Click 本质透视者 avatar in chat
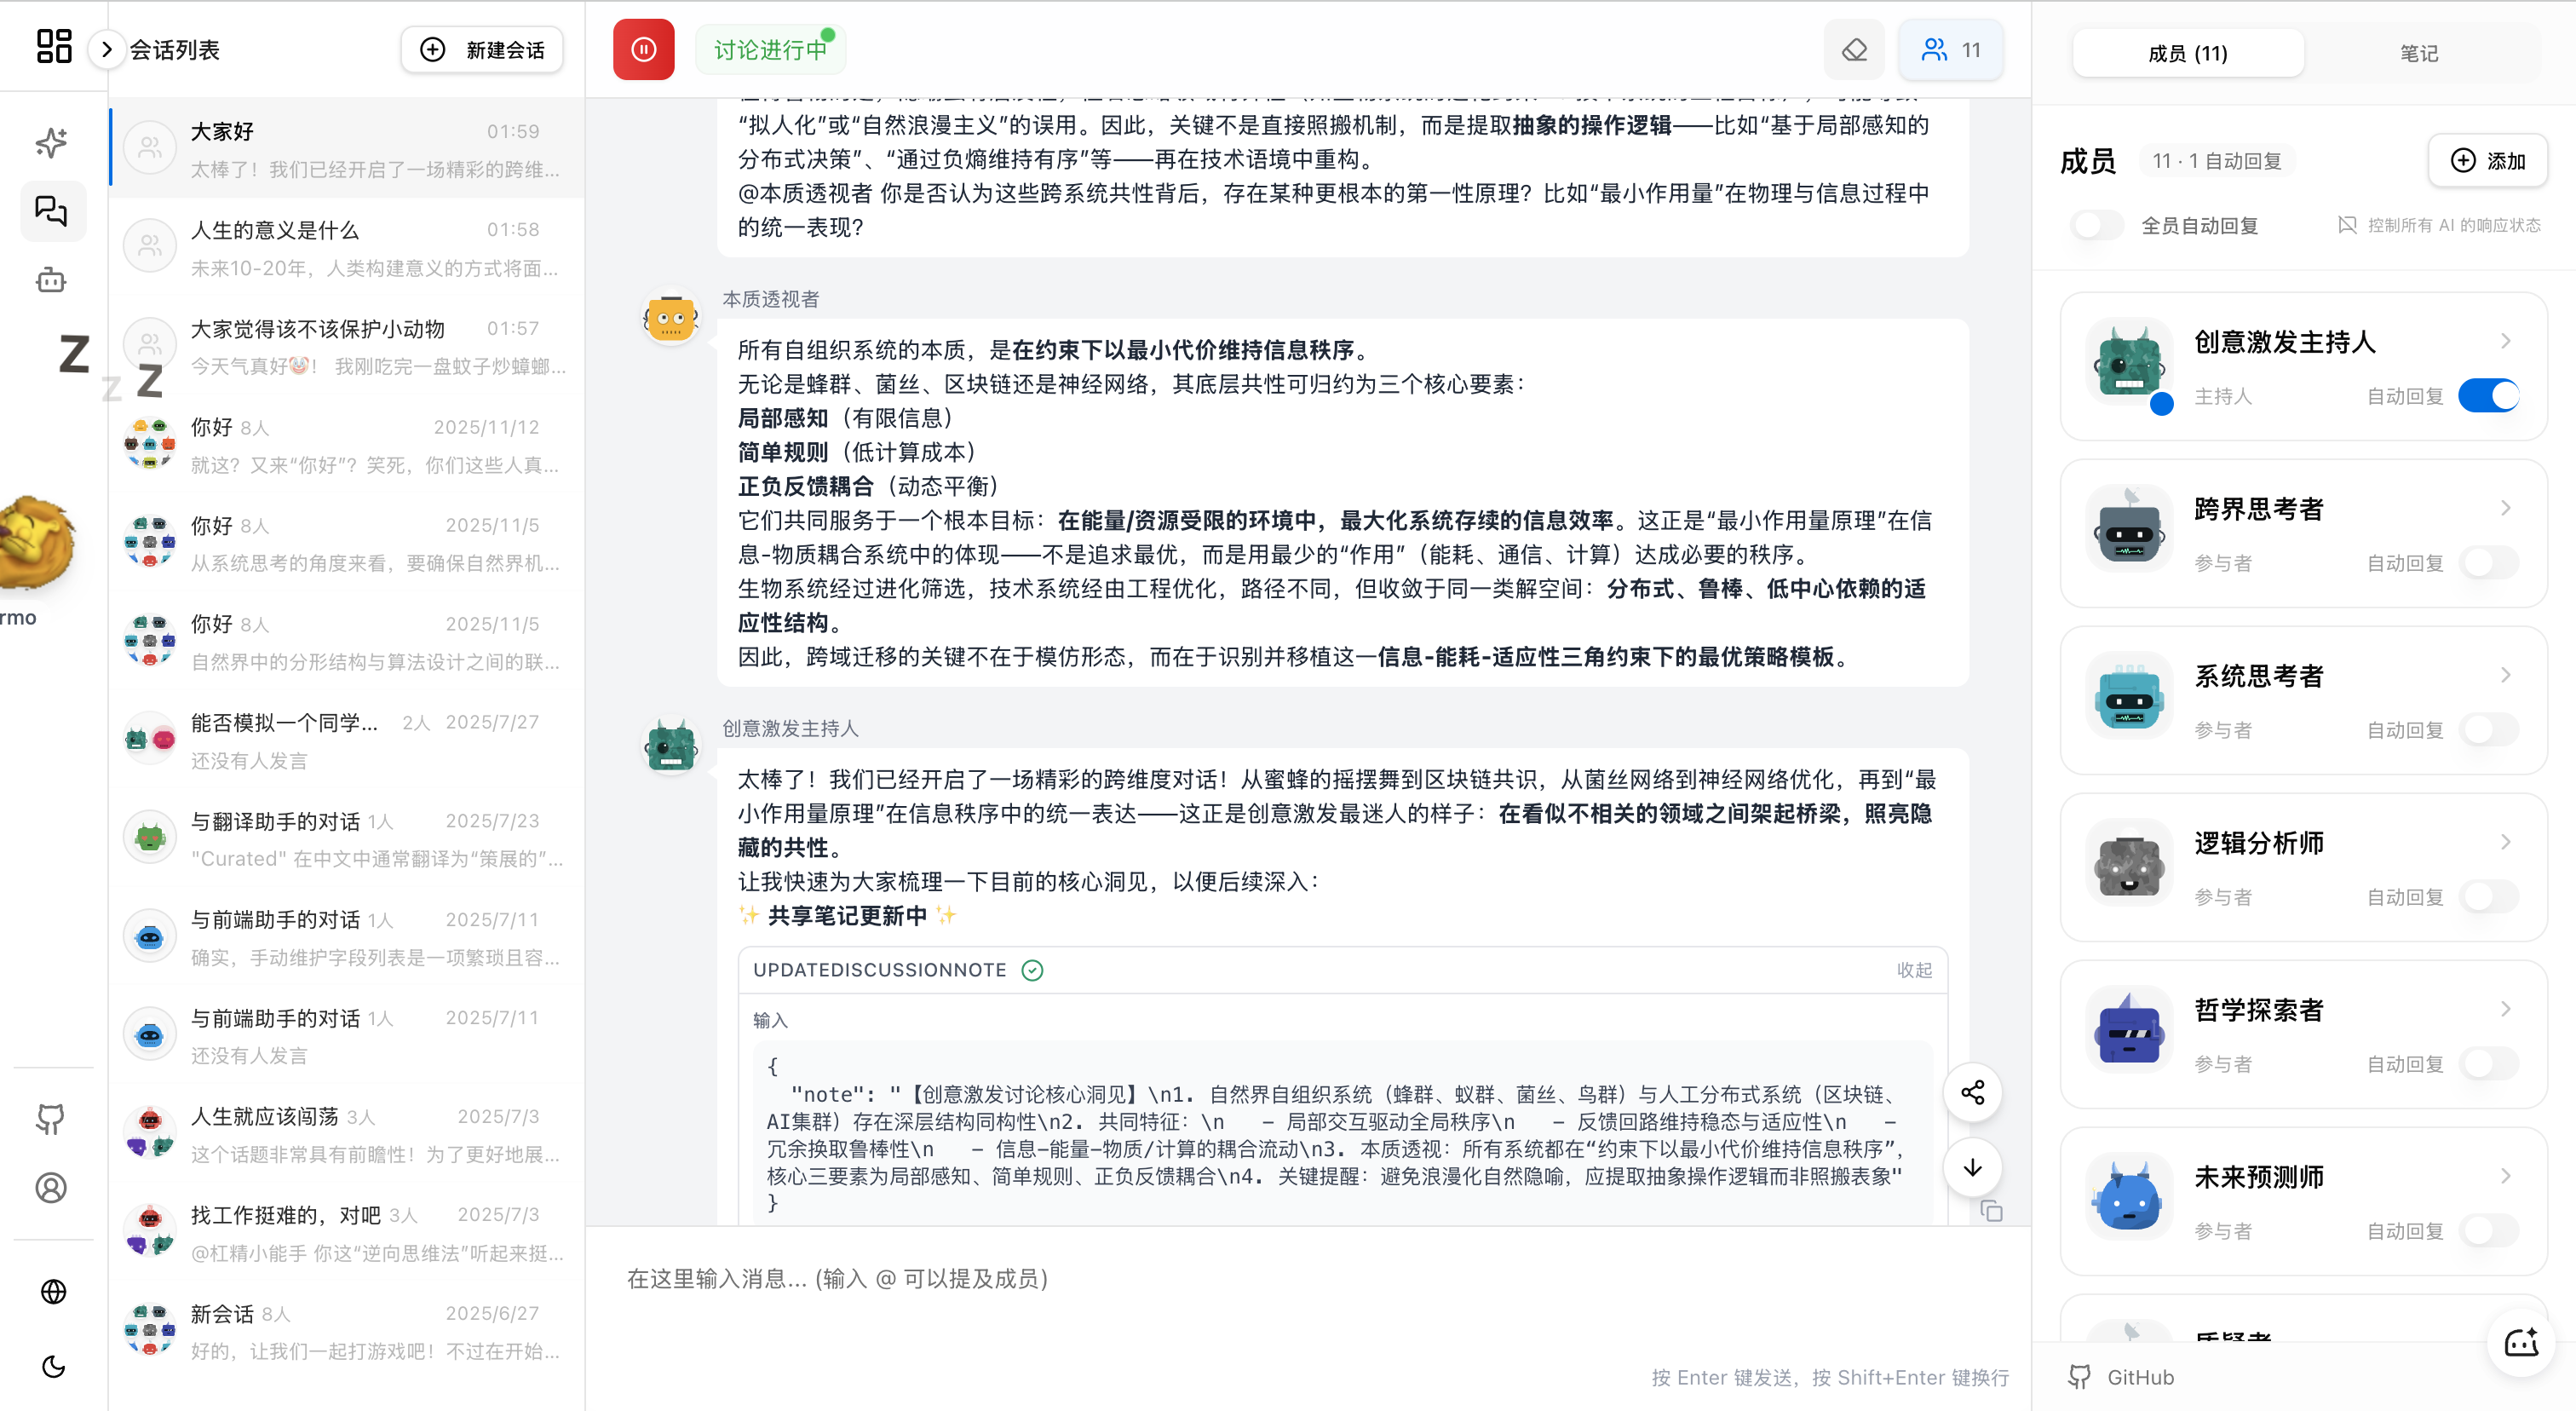Image resolution: width=2576 pixels, height=1411 pixels. 671,318
